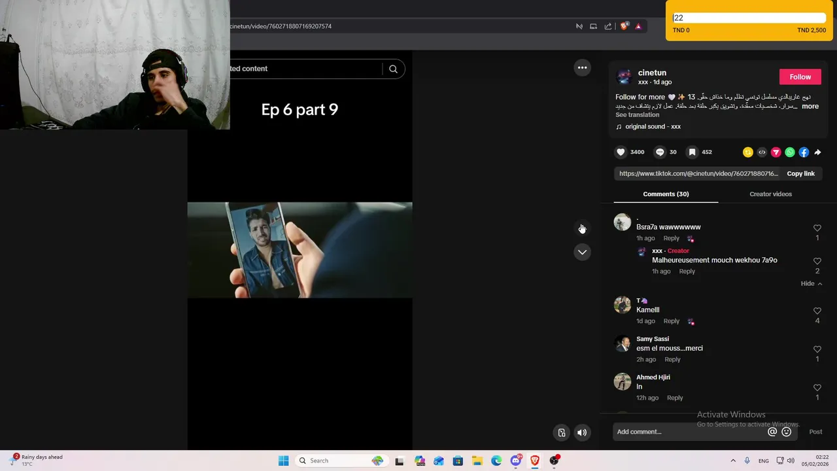
Task: Follow the cinetun account
Action: (800, 77)
